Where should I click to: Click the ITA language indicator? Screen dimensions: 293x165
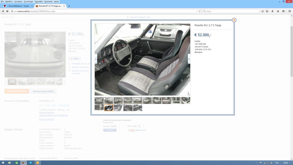pos(277,163)
